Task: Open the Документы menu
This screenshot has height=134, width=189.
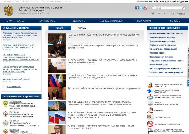Action: 79,21
